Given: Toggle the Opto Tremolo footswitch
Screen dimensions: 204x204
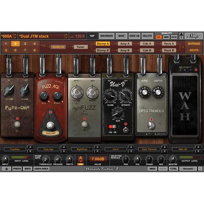Looking at the screenshot, I should (x=151, y=125).
